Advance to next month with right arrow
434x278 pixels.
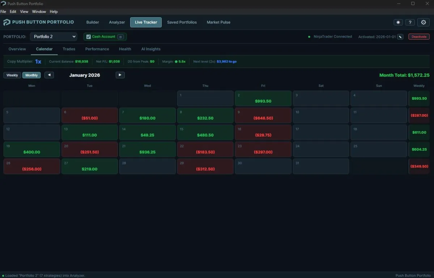(x=120, y=75)
